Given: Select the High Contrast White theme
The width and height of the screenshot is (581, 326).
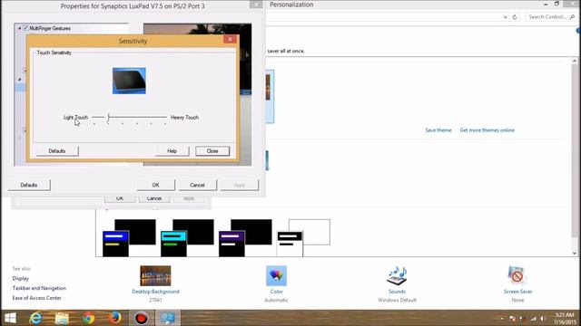Looking at the screenshot, I should point(303,237).
